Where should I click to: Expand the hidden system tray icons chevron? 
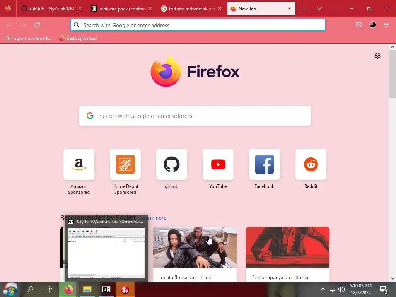[x=323, y=289]
